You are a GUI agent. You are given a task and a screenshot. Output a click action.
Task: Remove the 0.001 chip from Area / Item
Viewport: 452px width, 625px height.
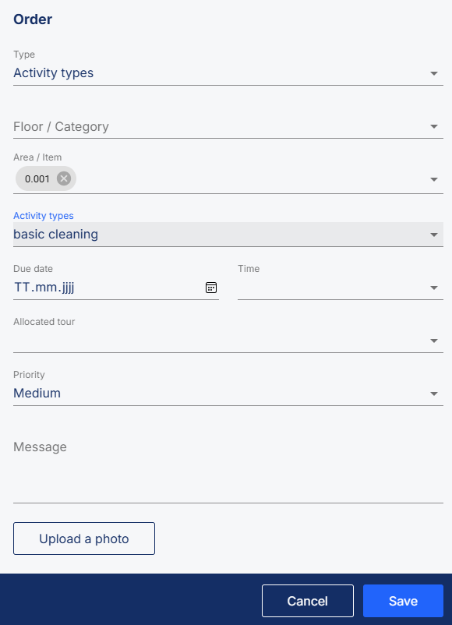coord(64,178)
